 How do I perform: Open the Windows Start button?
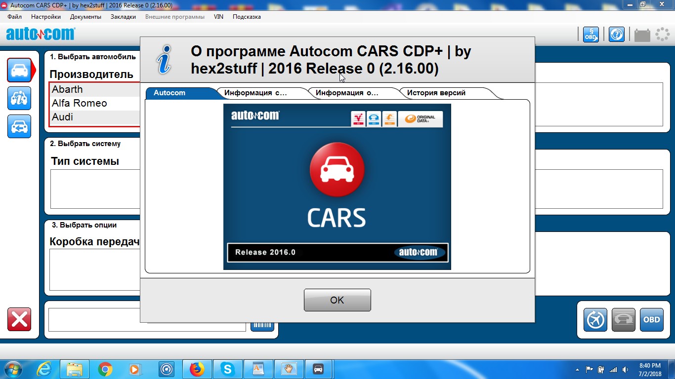coord(12,369)
